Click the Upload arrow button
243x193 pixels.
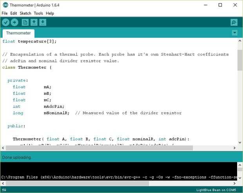point(15,22)
